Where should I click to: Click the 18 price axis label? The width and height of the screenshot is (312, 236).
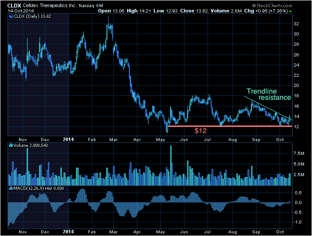click(x=296, y=96)
